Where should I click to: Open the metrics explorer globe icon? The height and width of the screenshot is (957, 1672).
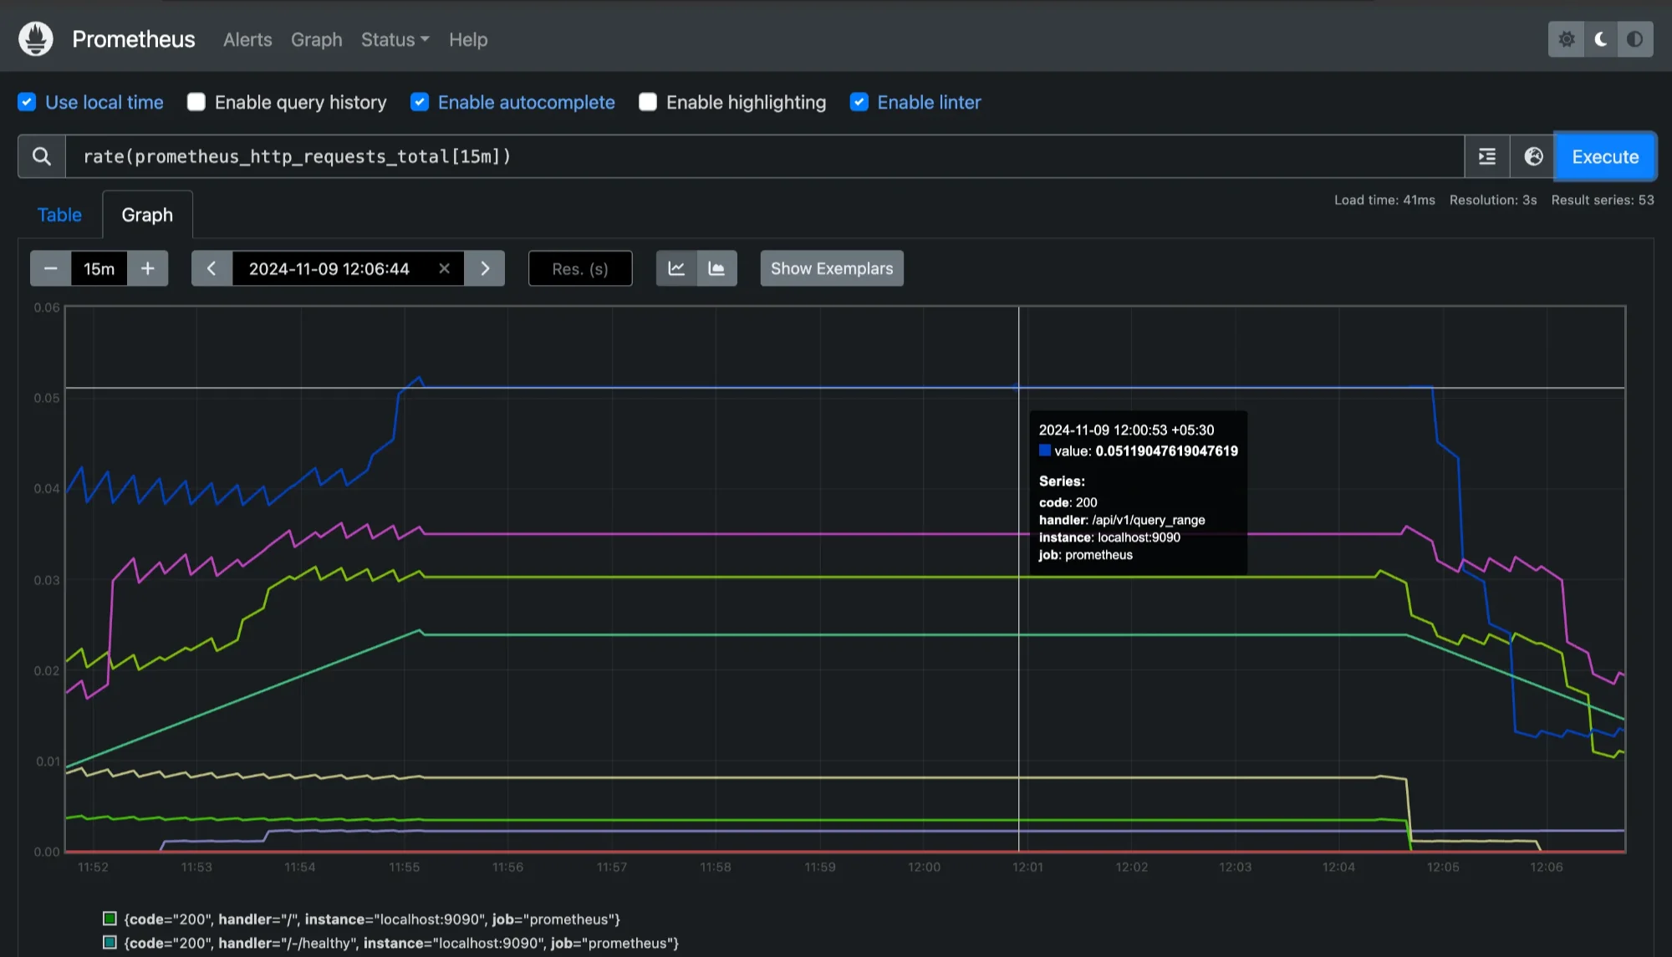click(1533, 156)
